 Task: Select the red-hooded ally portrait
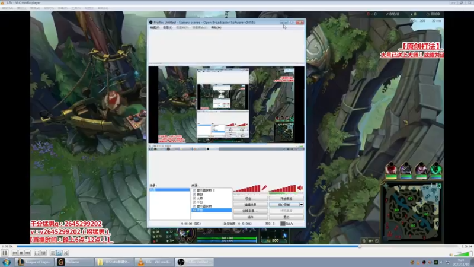pyautogui.click(x=391, y=169)
